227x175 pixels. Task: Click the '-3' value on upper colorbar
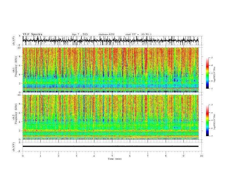click(212, 57)
